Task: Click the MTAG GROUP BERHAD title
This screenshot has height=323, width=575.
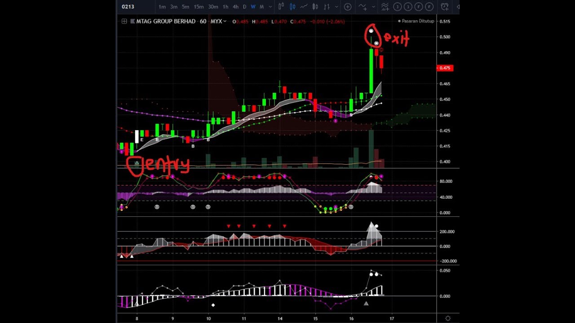Action: click(166, 21)
